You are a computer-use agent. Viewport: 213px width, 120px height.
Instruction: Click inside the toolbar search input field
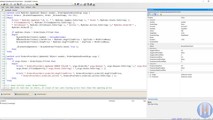pyautogui.click(x=55, y=4)
